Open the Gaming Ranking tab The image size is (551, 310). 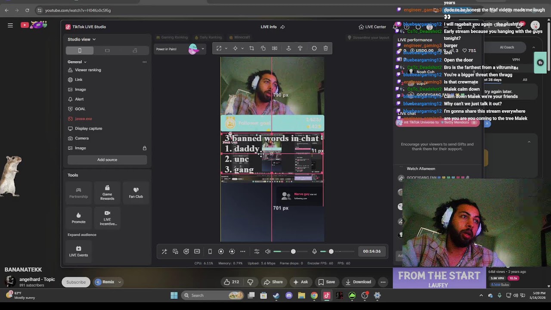tap(172, 37)
